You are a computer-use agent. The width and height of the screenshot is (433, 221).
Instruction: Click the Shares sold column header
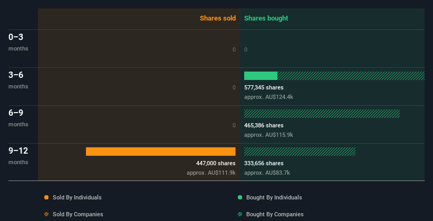point(218,18)
